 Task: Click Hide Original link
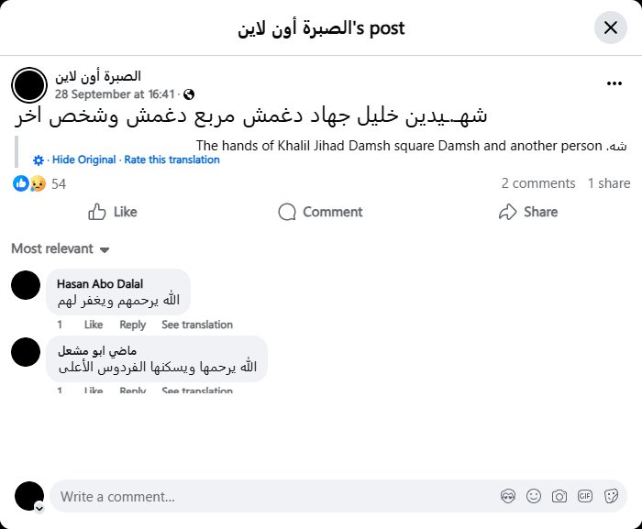pyautogui.click(x=84, y=160)
